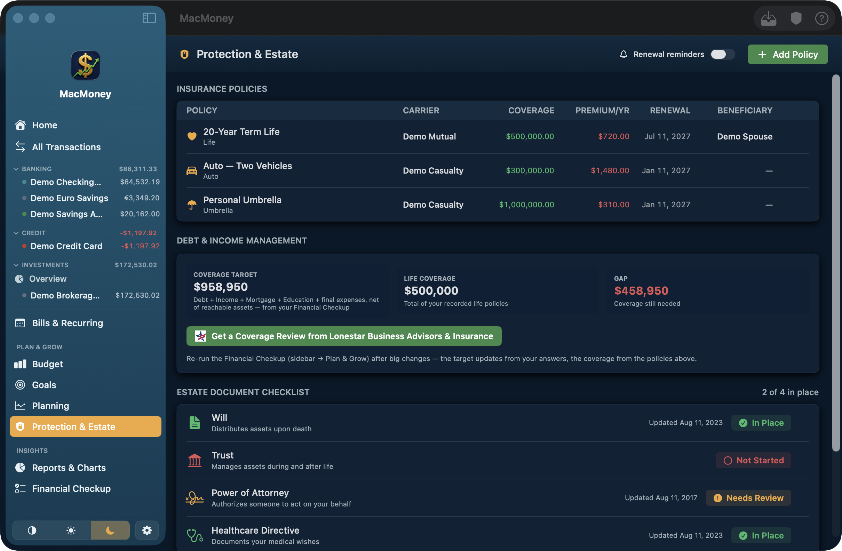Click the heart icon of Term Life policy
The width and height of the screenshot is (842, 551).
coord(192,136)
